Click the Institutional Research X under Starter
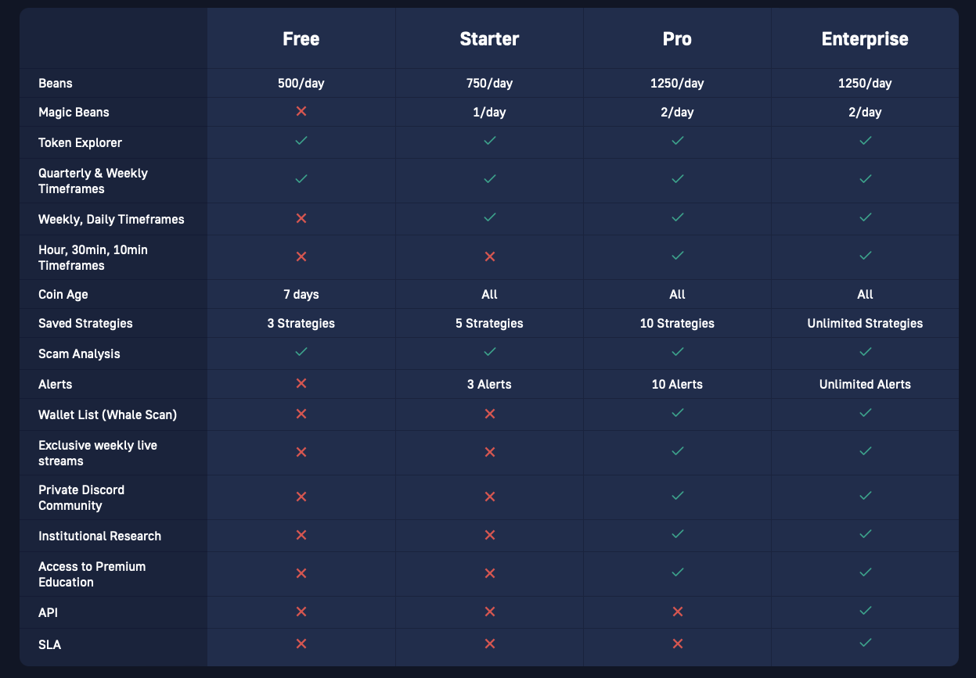Viewport: 976px width, 678px height. pos(489,536)
